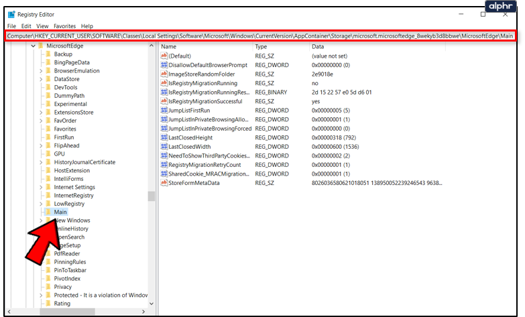Select the DummyPath key

click(x=69, y=95)
